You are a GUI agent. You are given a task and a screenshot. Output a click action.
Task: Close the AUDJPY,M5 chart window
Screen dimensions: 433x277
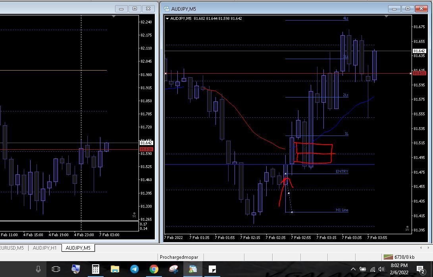[421, 9]
